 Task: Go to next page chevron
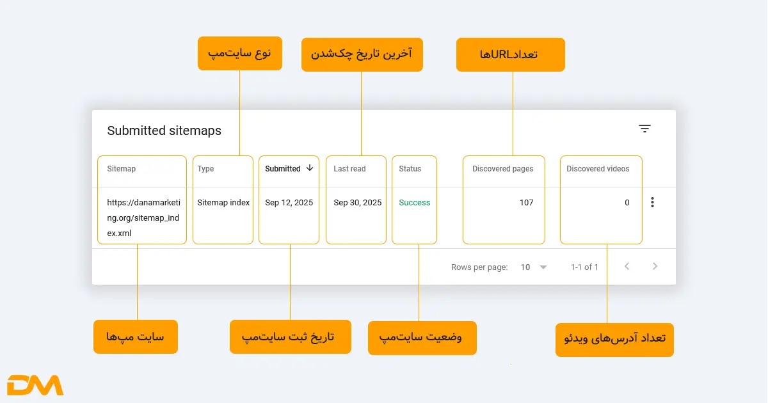(x=655, y=267)
